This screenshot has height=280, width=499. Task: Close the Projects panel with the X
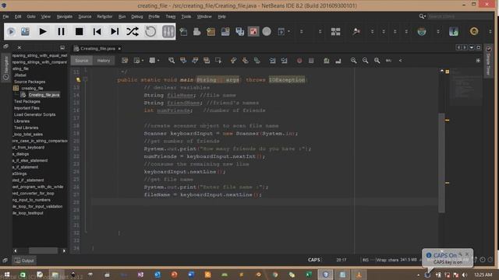coord(19,47)
